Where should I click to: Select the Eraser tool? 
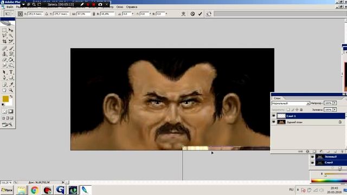(4, 60)
